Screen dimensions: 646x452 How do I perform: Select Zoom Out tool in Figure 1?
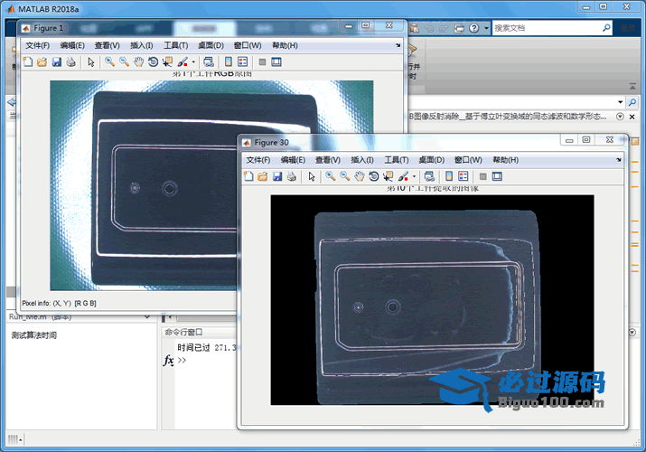[124, 62]
